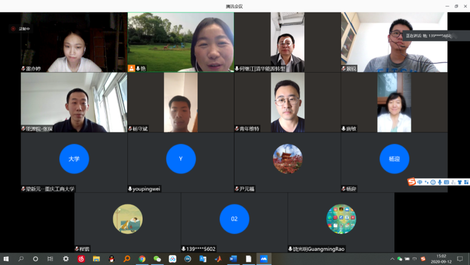470x265 pixels.
Task: Select 雷亦婷's video tile
Action: (74, 42)
